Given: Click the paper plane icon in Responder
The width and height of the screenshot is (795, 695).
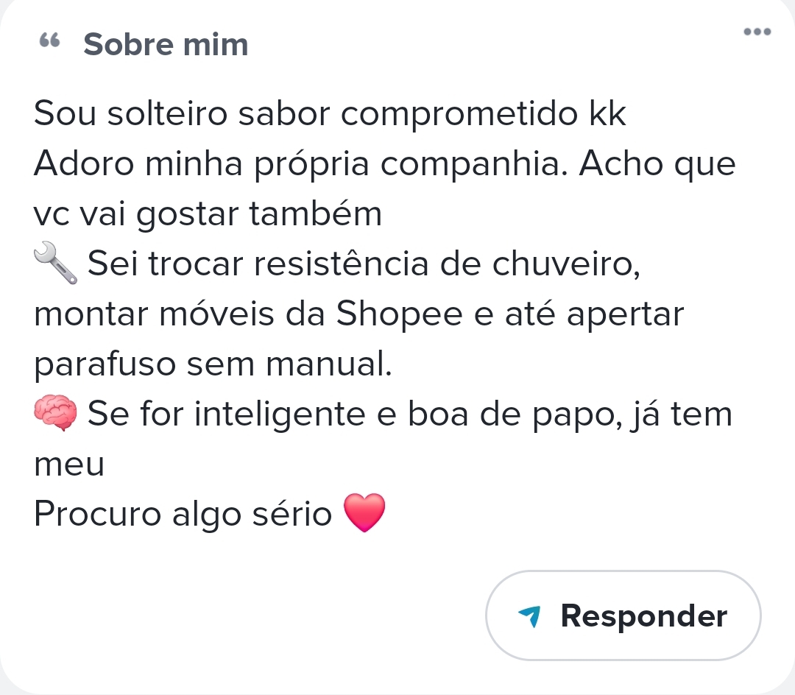Looking at the screenshot, I should (530, 616).
